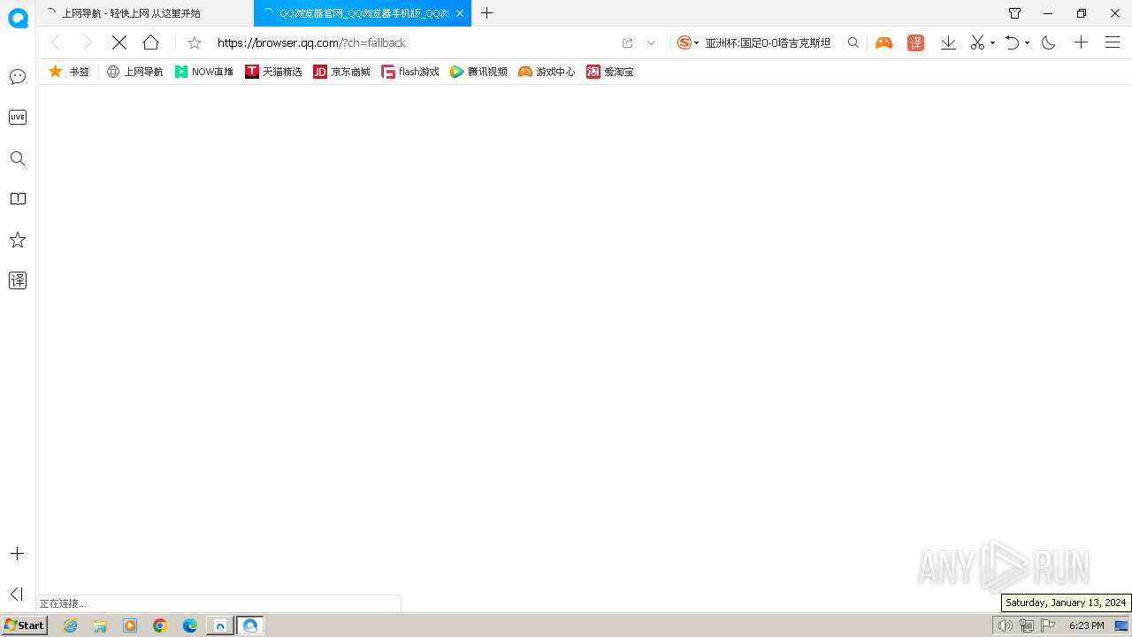Open the main hamburger menu

coord(1113,42)
